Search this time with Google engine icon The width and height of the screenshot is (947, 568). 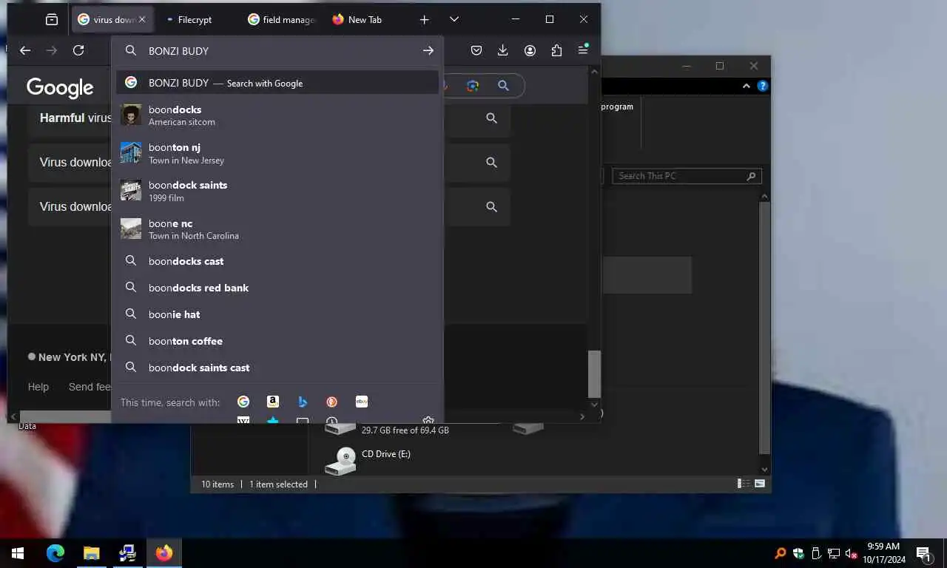click(243, 402)
